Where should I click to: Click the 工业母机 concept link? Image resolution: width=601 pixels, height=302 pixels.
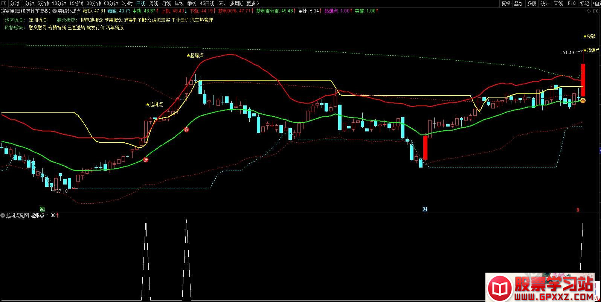click(180, 20)
